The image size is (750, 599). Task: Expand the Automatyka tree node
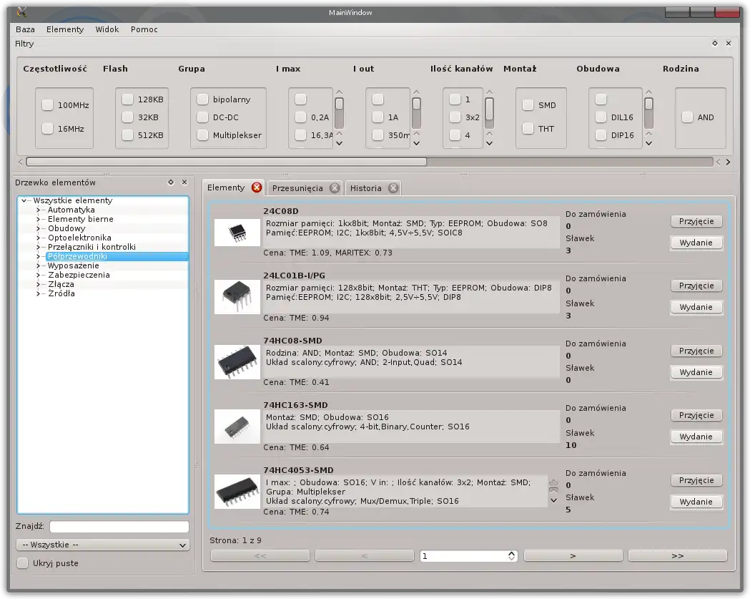39,210
